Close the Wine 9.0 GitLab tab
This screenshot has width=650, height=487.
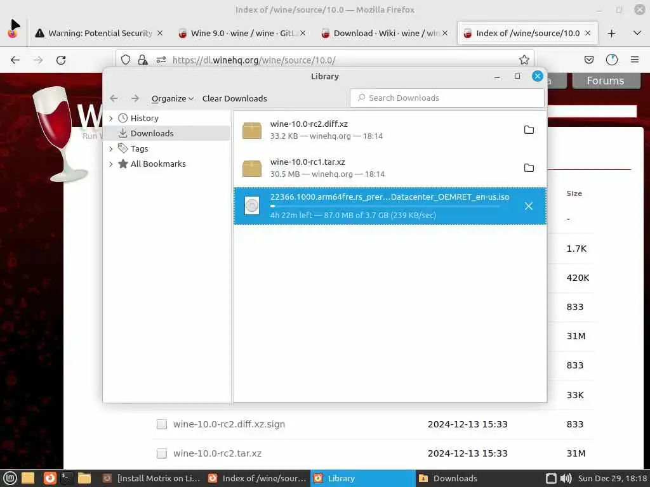pos(303,33)
